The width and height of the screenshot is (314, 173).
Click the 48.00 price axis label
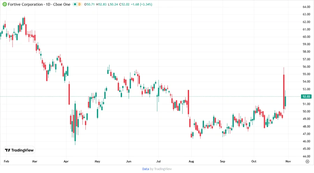pyautogui.click(x=306, y=126)
